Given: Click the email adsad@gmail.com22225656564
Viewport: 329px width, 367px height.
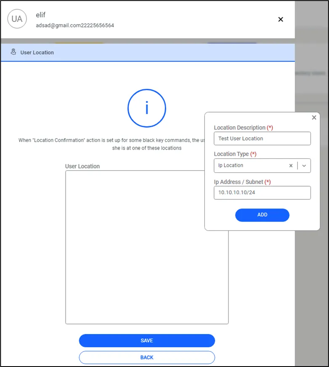Looking at the screenshot, I should 75,25.
